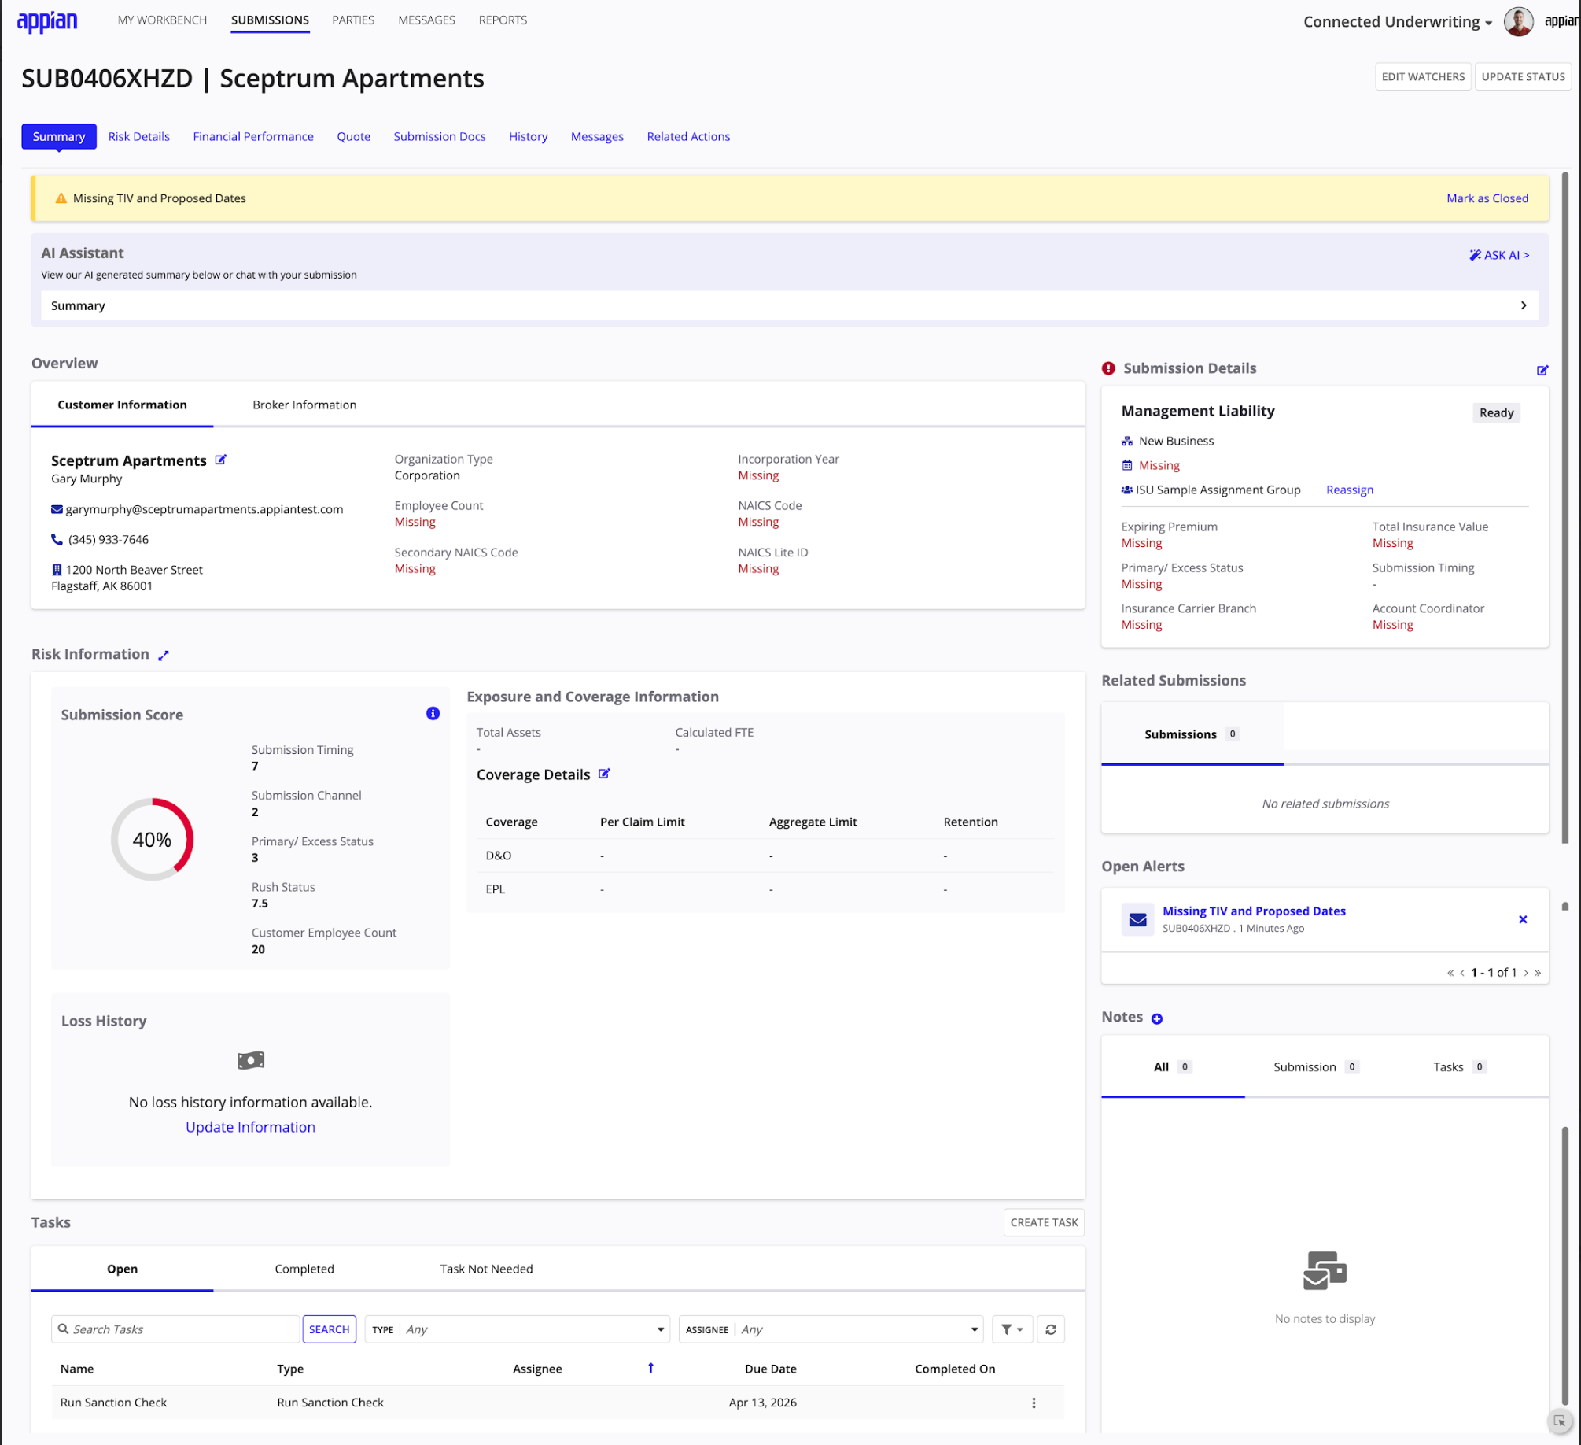Screen dimensions: 1581x1445
Task: Dismiss Missing TIV alert with X
Action: click(1522, 919)
